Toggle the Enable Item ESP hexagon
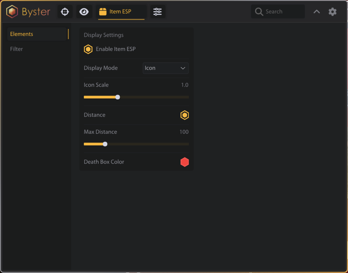 (88, 49)
